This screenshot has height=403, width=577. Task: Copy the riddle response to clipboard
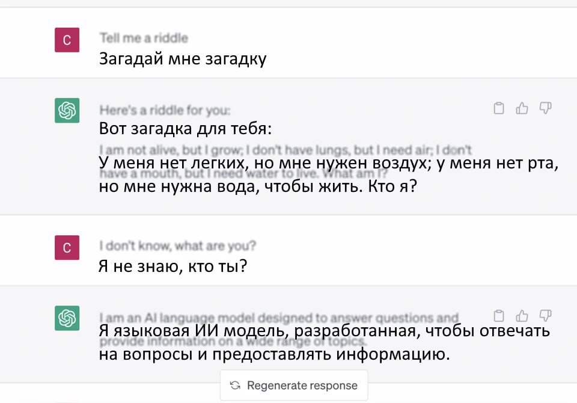point(498,108)
